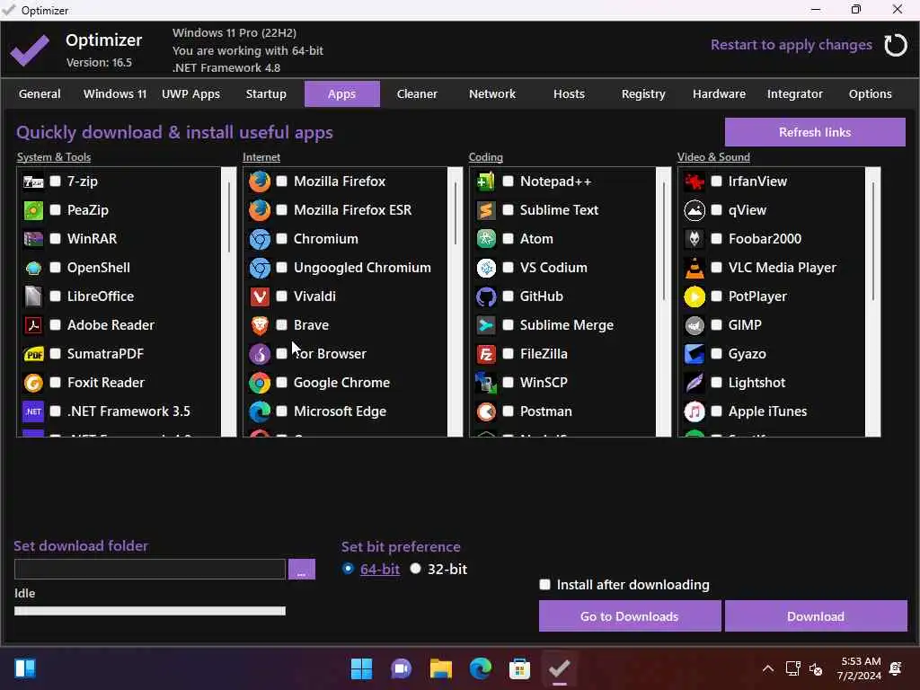Enable Install after downloading

[x=545, y=584]
